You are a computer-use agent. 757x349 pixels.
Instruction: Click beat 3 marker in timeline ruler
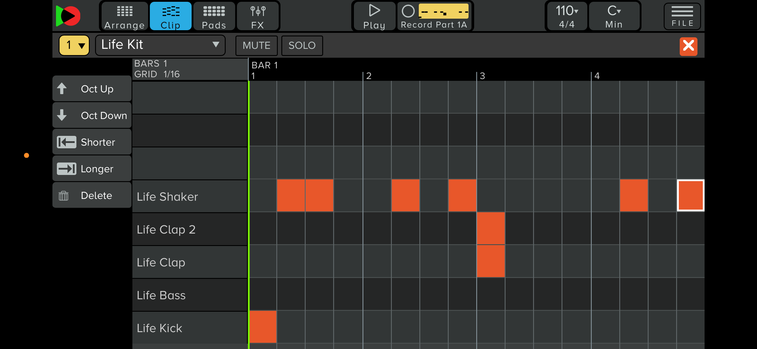482,76
